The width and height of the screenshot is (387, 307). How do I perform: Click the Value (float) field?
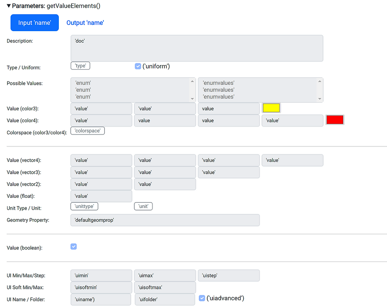(x=101, y=196)
